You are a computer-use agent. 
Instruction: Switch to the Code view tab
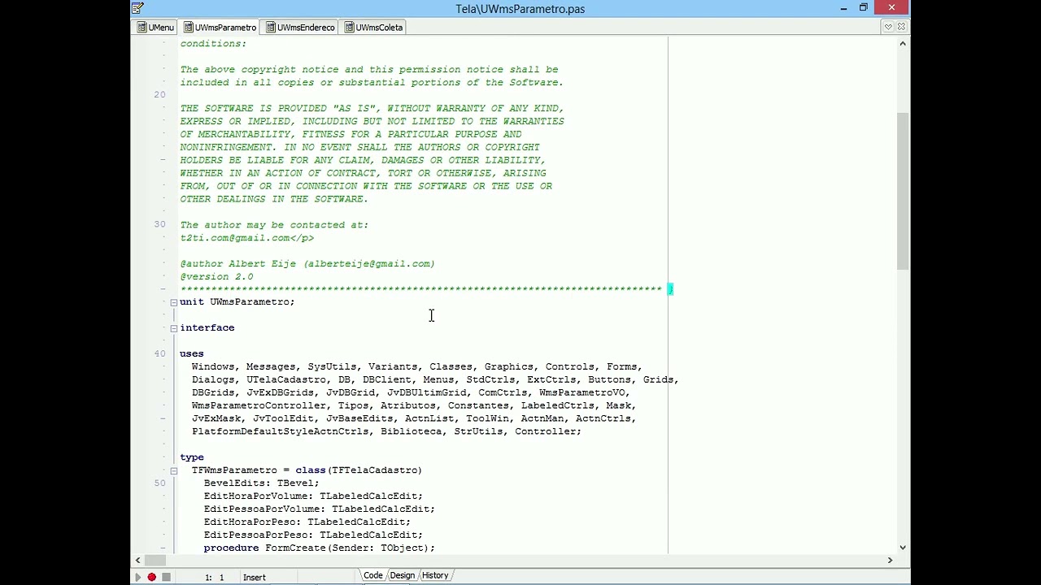372,575
